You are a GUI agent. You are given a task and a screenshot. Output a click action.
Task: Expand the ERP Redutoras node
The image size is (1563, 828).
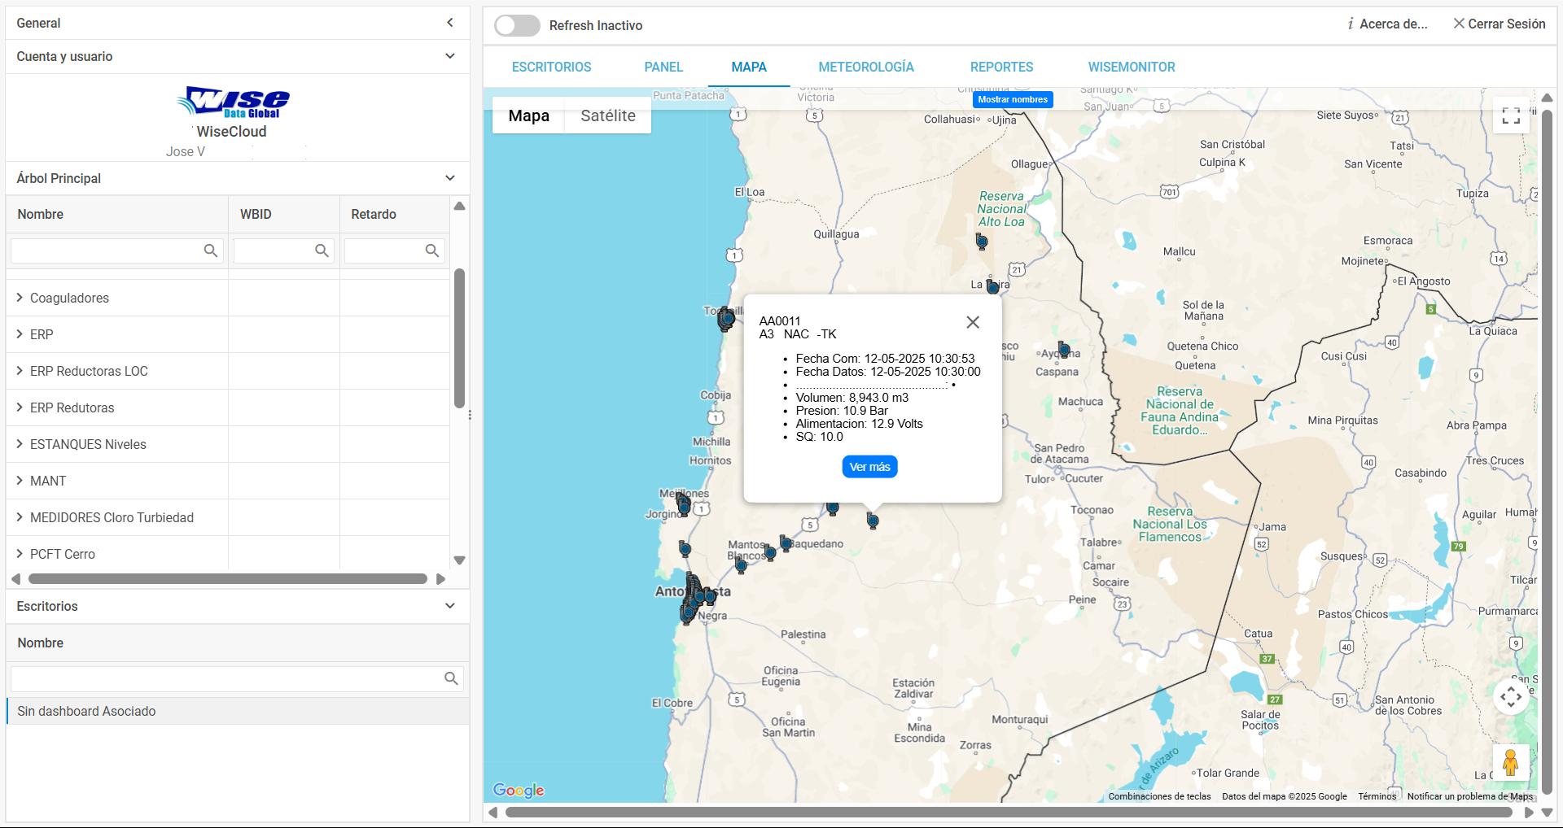[x=20, y=407]
